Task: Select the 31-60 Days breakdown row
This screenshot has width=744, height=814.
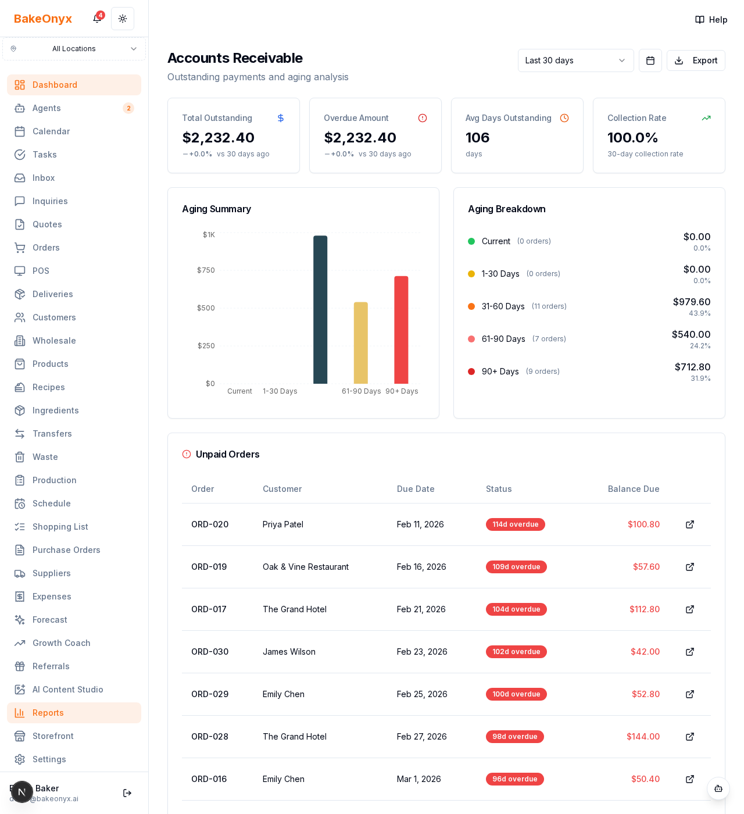Action: click(x=589, y=306)
